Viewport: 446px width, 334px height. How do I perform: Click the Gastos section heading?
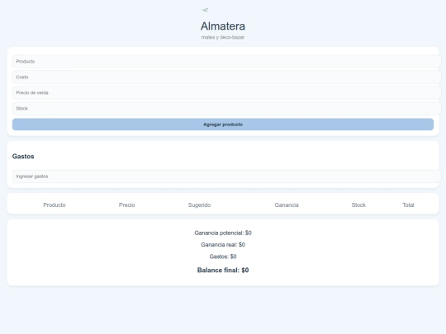23,156
